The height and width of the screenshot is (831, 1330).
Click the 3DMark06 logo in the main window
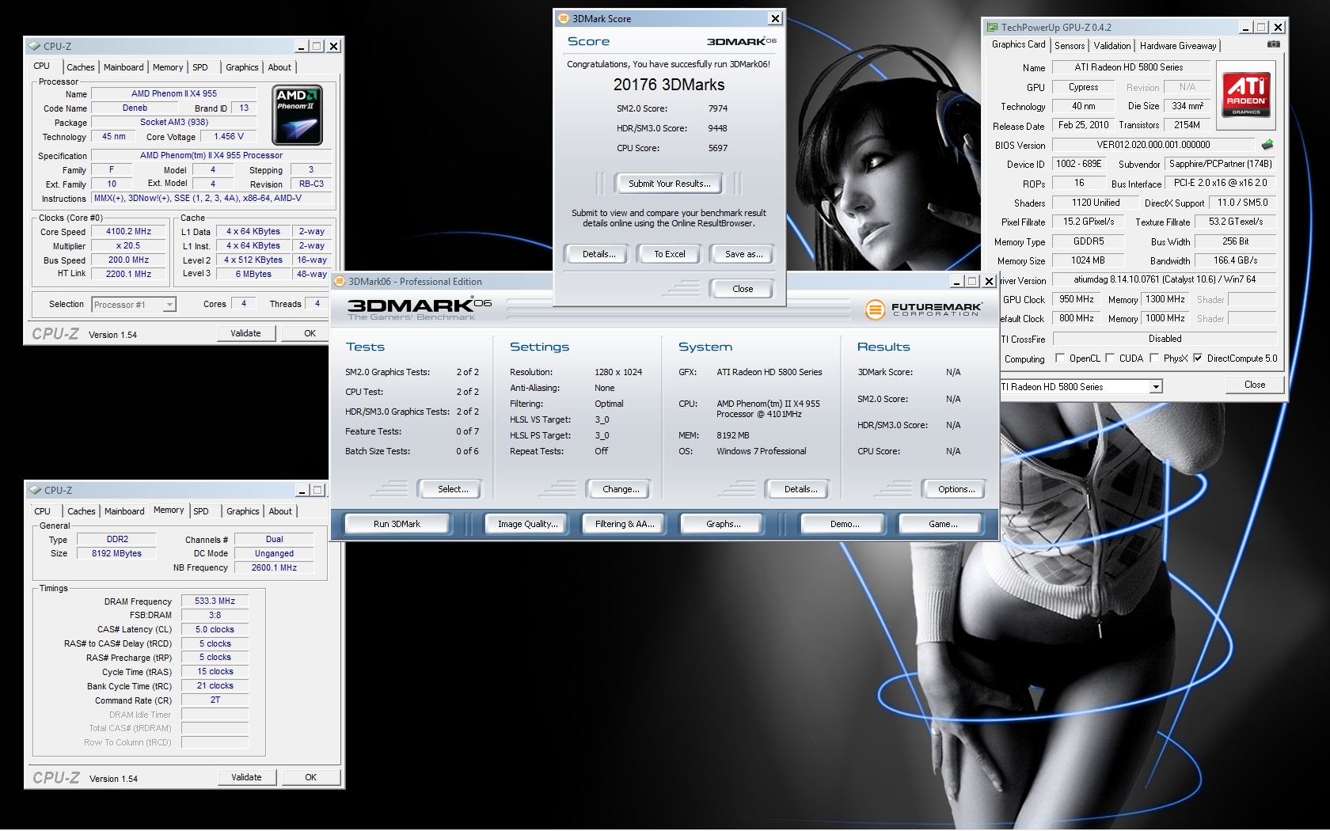(x=420, y=308)
